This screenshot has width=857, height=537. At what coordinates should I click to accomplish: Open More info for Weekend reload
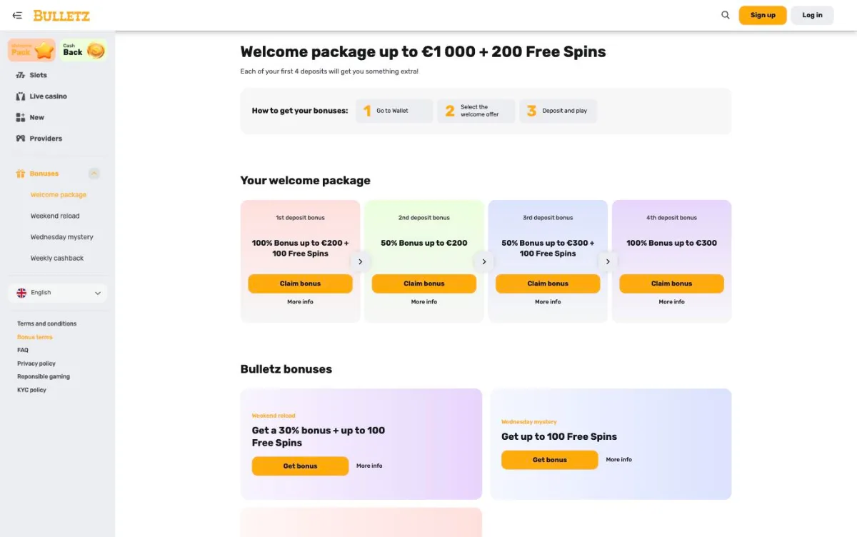[x=369, y=466]
